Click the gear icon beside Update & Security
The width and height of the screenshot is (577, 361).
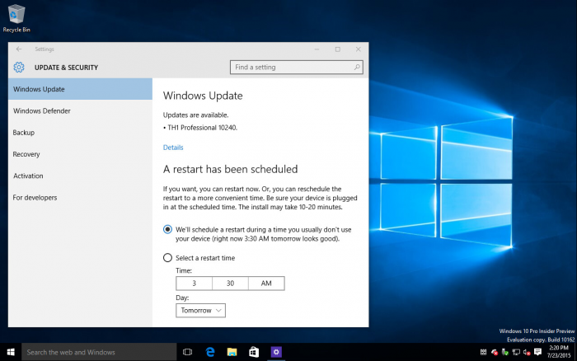(x=19, y=68)
